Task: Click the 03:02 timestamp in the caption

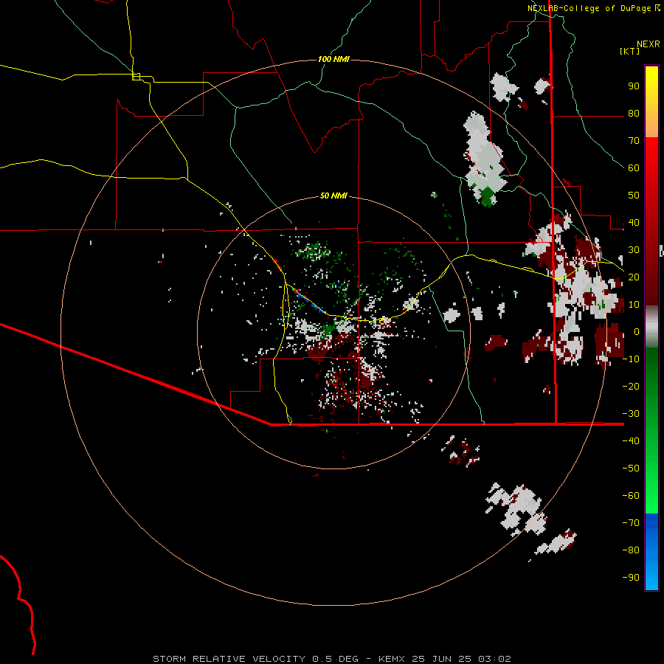Action: pyautogui.click(x=494, y=659)
